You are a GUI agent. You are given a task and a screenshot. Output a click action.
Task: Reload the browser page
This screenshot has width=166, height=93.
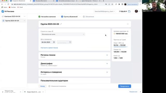point(8,4)
